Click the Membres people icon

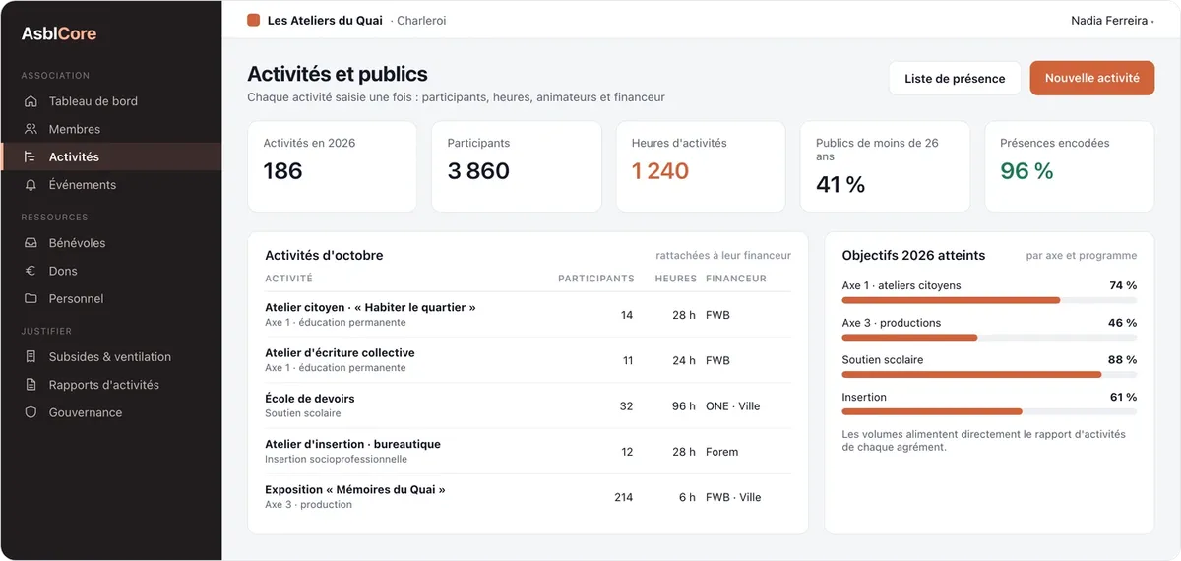pos(31,129)
